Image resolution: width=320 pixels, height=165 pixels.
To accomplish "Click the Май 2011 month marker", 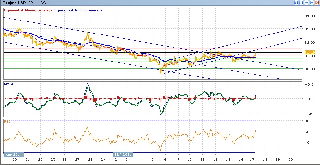I will [x=123, y=155].
